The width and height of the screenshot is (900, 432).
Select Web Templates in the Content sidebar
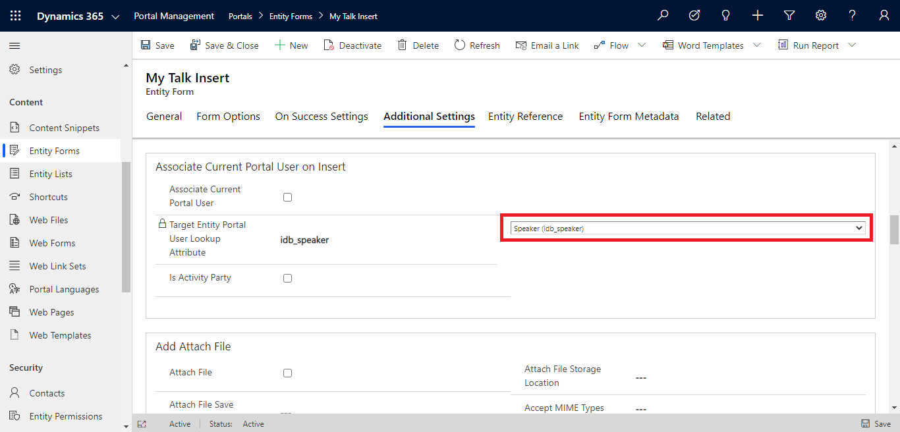pos(59,335)
